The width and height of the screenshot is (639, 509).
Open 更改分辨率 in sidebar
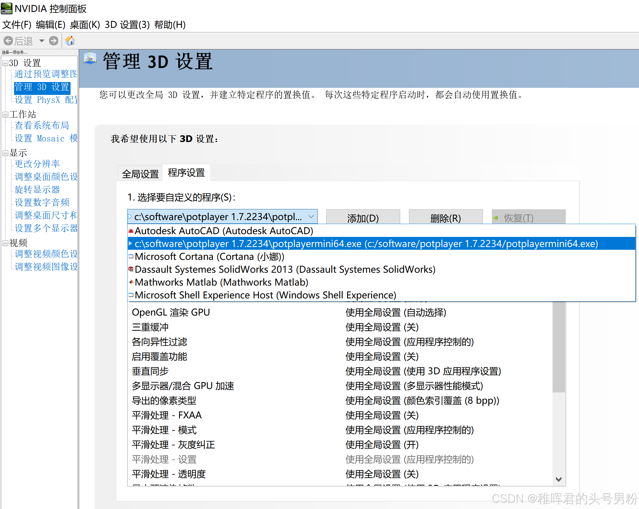[37, 164]
